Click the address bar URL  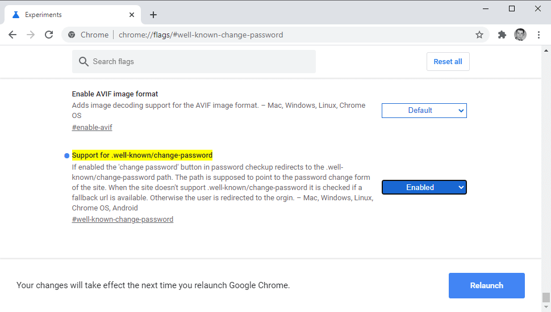(201, 35)
